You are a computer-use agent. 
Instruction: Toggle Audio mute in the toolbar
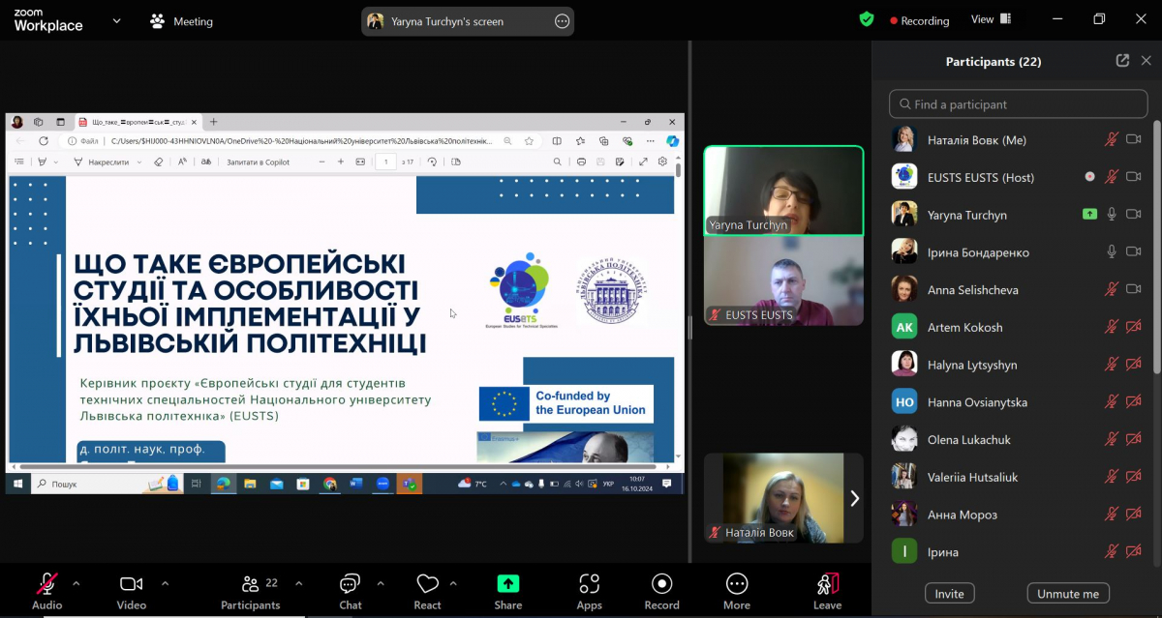point(46,584)
